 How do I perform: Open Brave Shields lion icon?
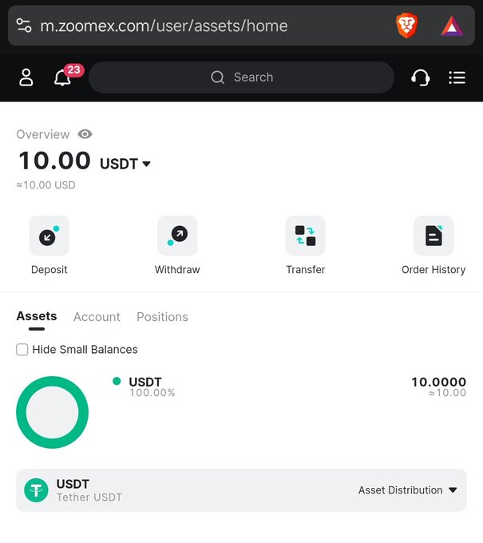coord(407,26)
